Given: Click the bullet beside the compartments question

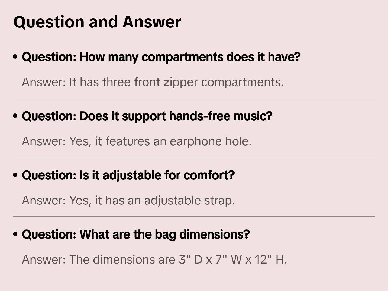Looking at the screenshot, I should coord(15,57).
